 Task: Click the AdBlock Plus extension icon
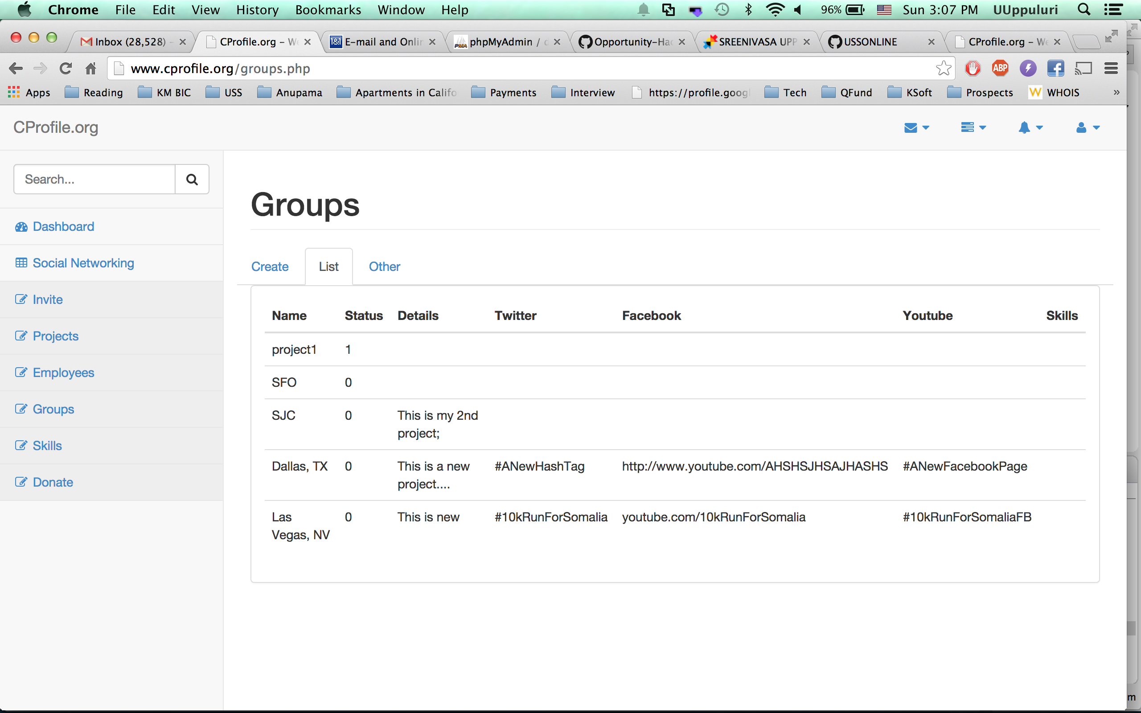(x=1000, y=69)
